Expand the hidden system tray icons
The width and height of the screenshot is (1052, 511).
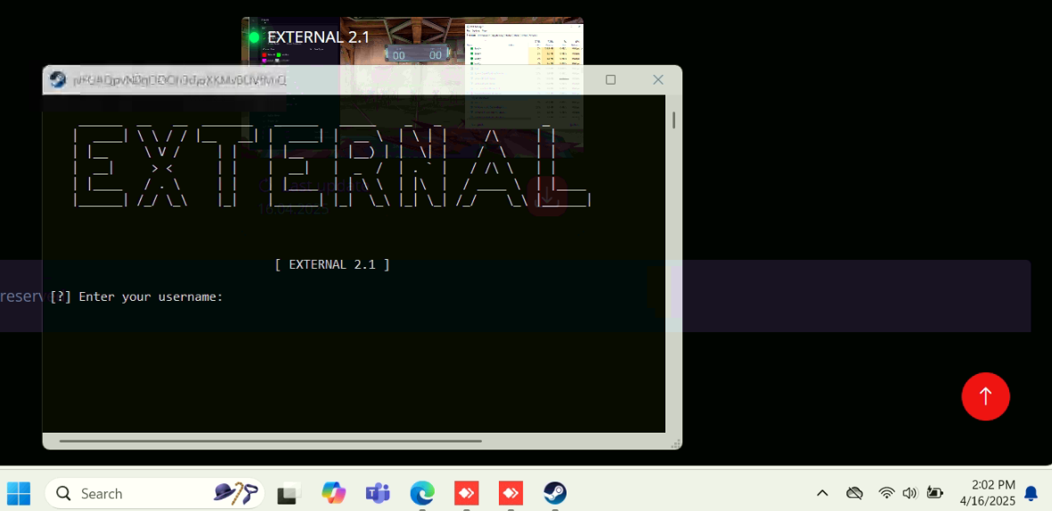tap(822, 493)
